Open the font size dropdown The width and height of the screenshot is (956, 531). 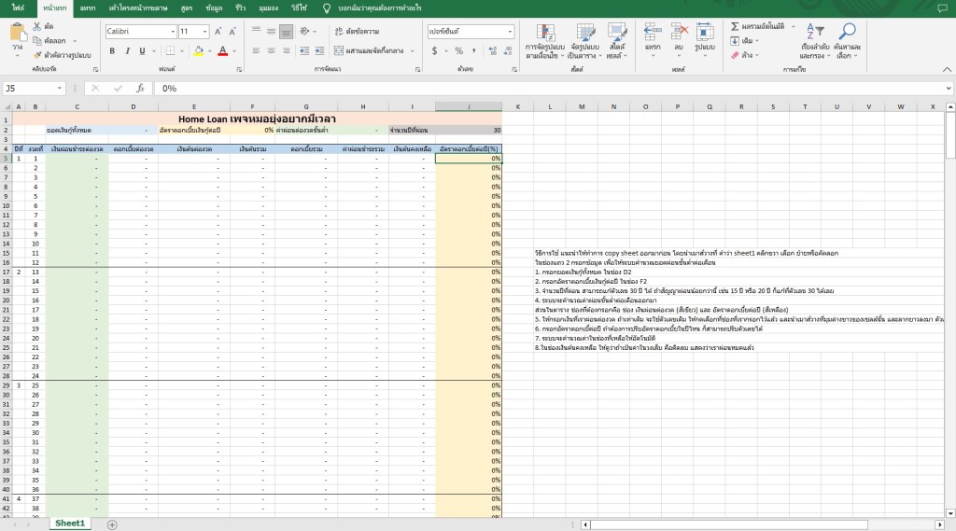click(x=206, y=31)
